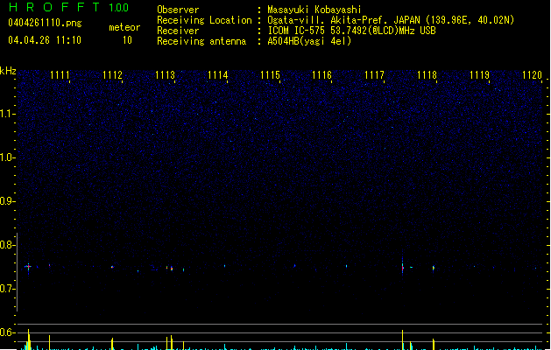Click the meteor echo near the 1118 mark
The image size is (551, 350).
[x=434, y=269]
